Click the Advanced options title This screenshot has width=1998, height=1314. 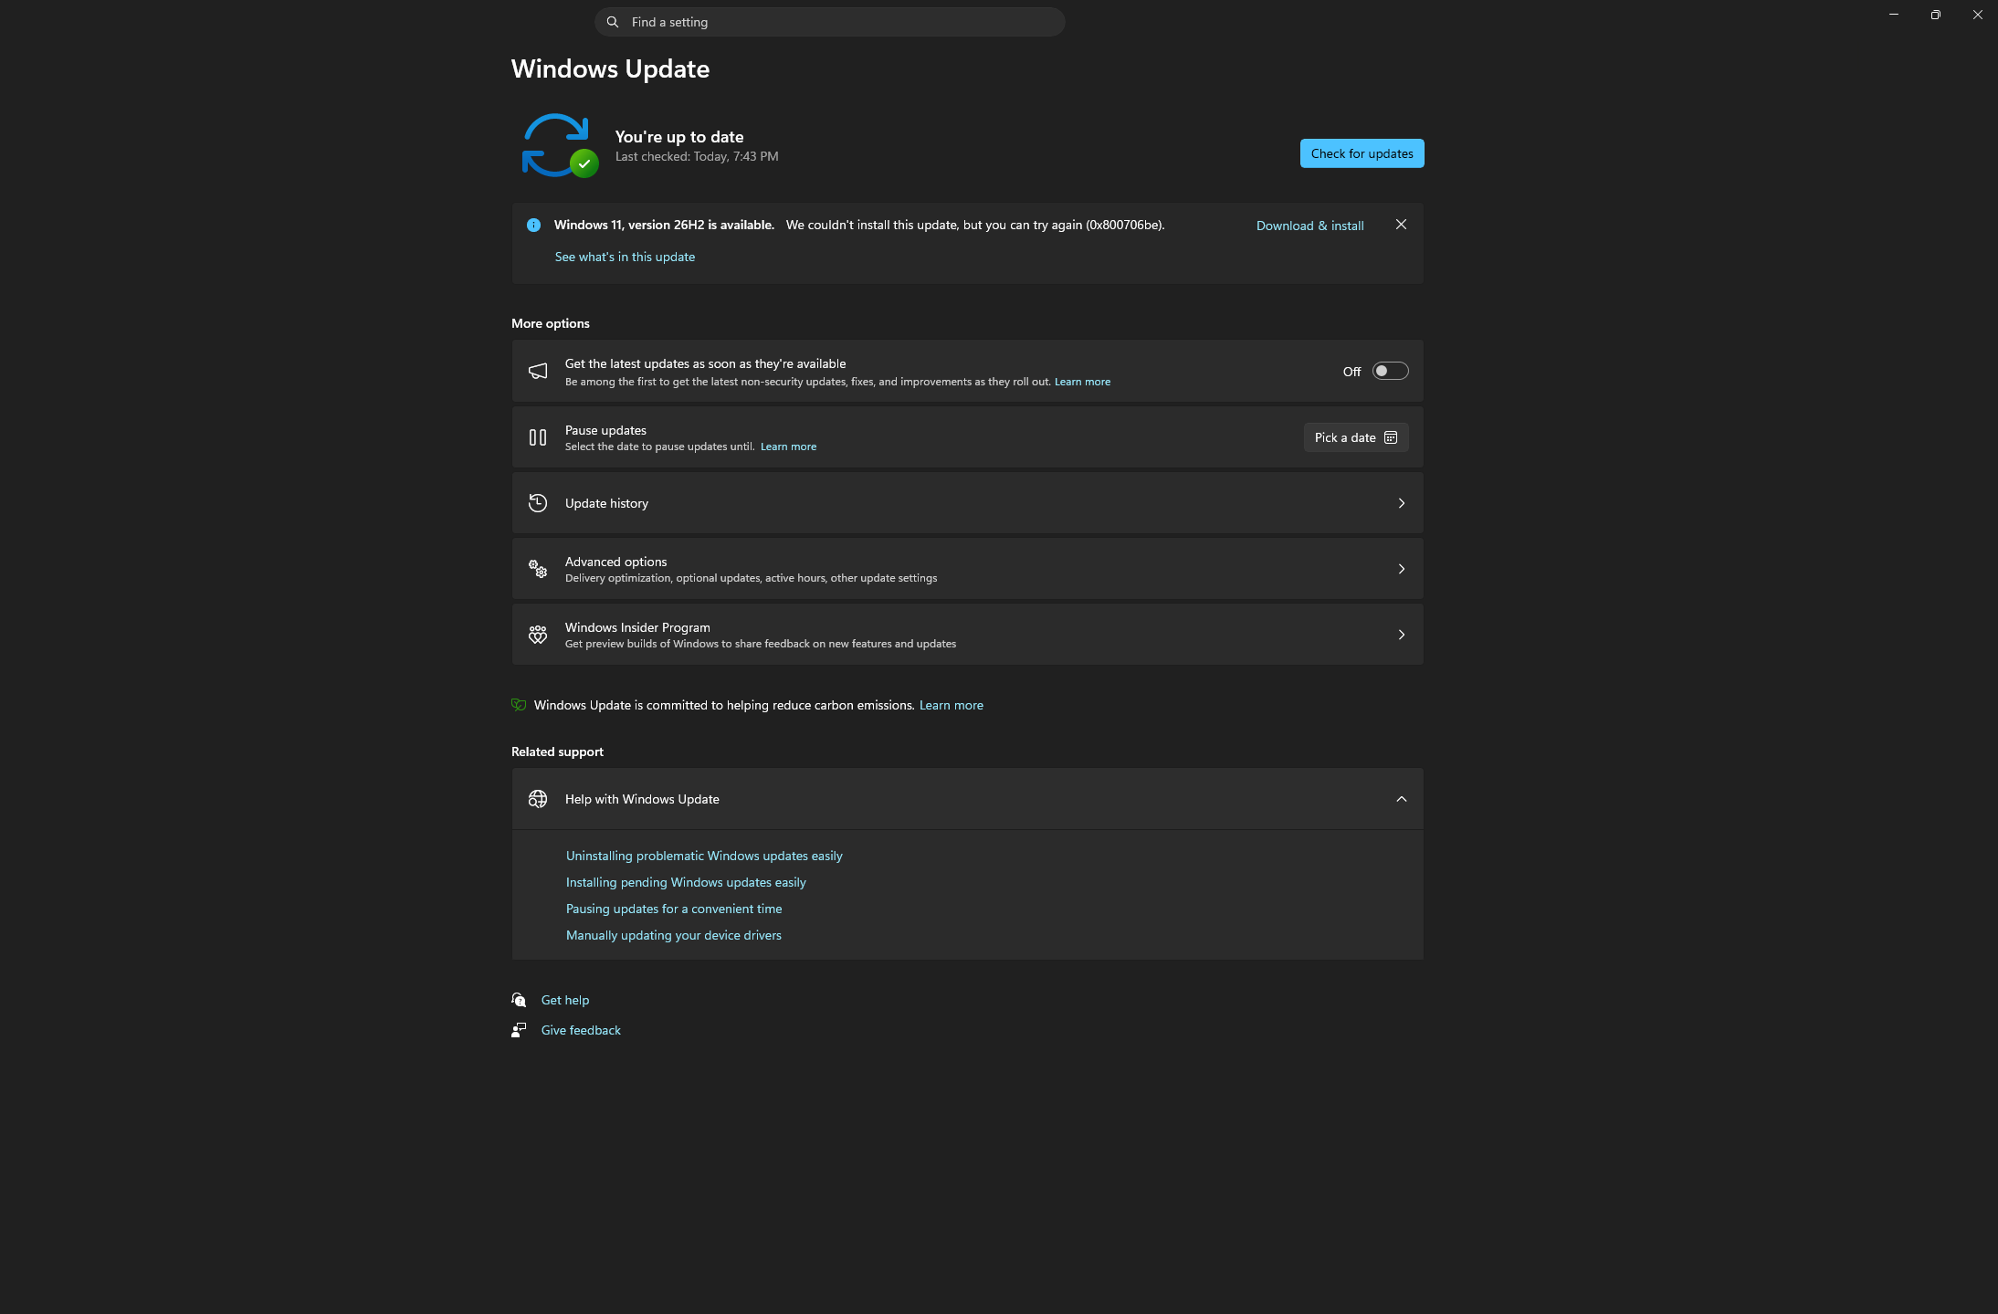[x=615, y=562]
